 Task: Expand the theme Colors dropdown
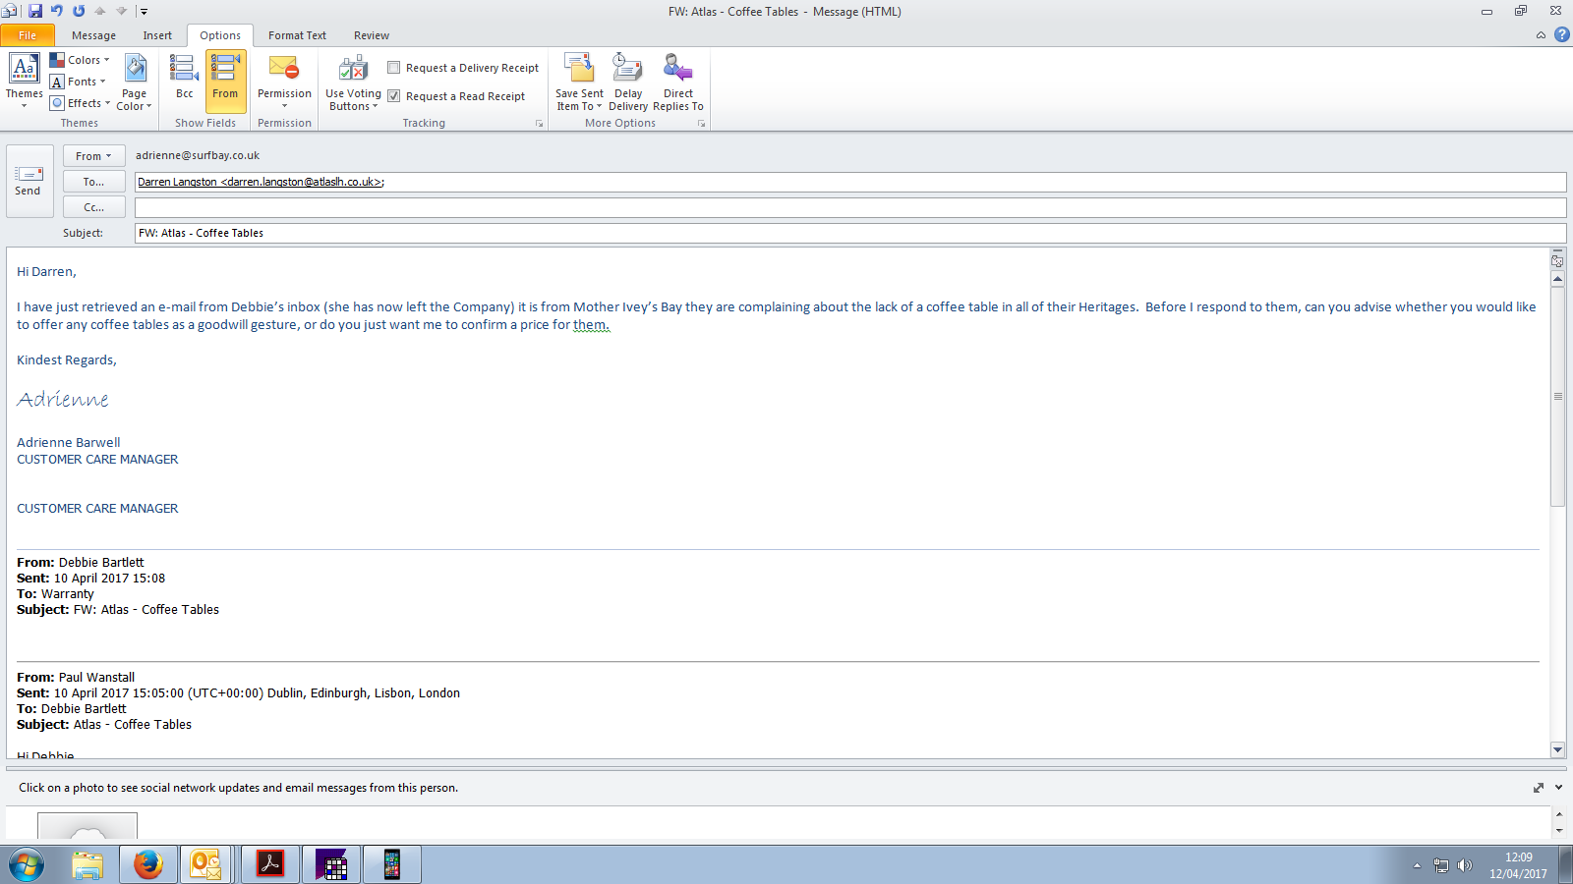[80, 60]
